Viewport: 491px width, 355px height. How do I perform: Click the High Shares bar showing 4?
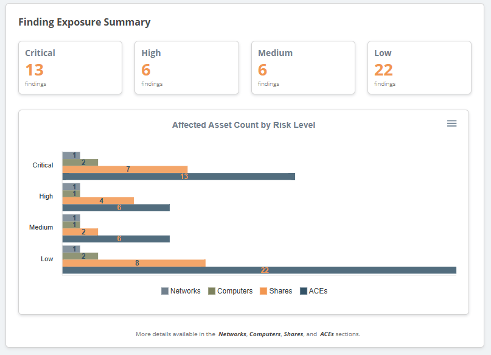pos(98,200)
